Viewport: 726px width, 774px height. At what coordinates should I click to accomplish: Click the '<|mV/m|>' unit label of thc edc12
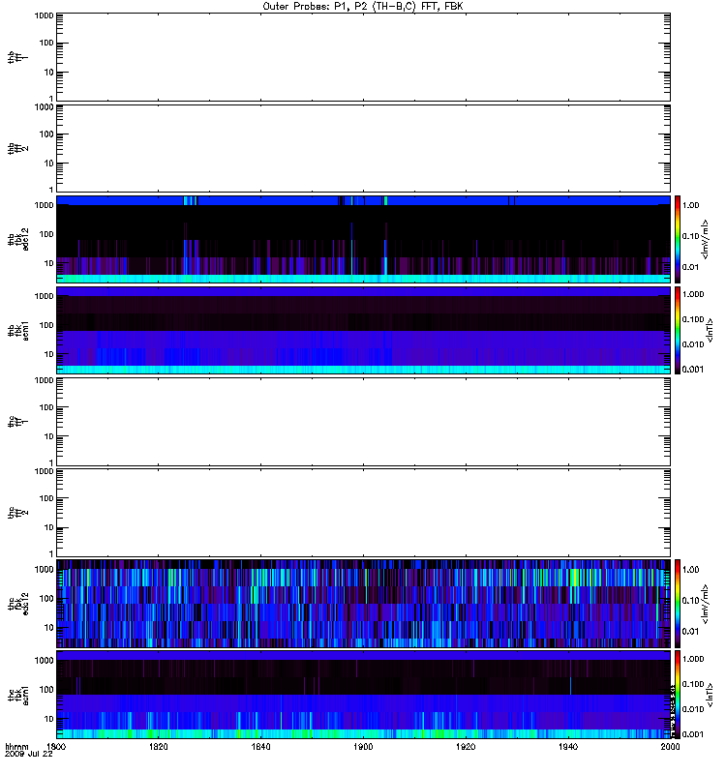(x=705, y=604)
